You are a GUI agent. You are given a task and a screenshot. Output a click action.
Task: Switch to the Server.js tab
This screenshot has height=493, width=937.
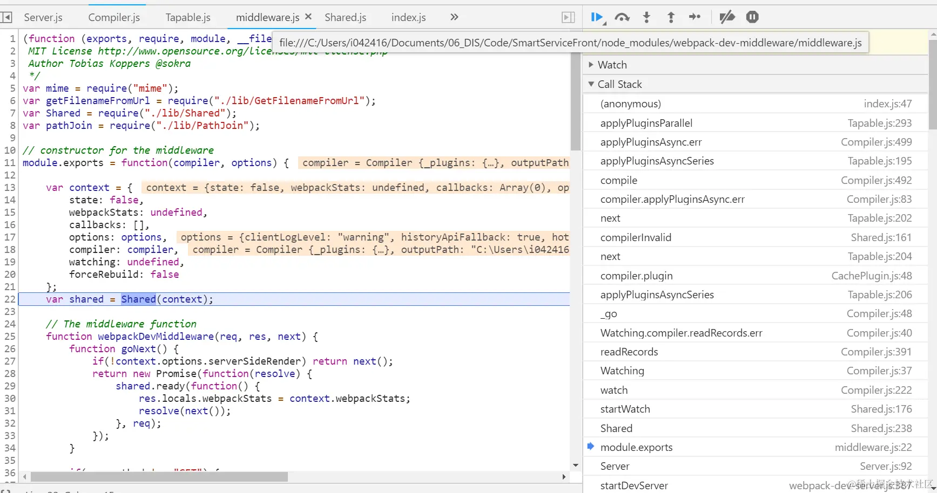point(43,17)
